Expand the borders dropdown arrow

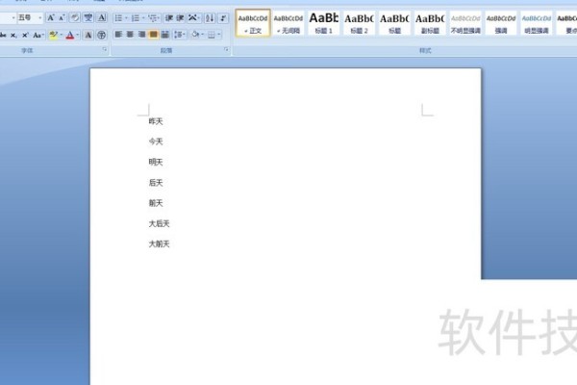point(219,35)
